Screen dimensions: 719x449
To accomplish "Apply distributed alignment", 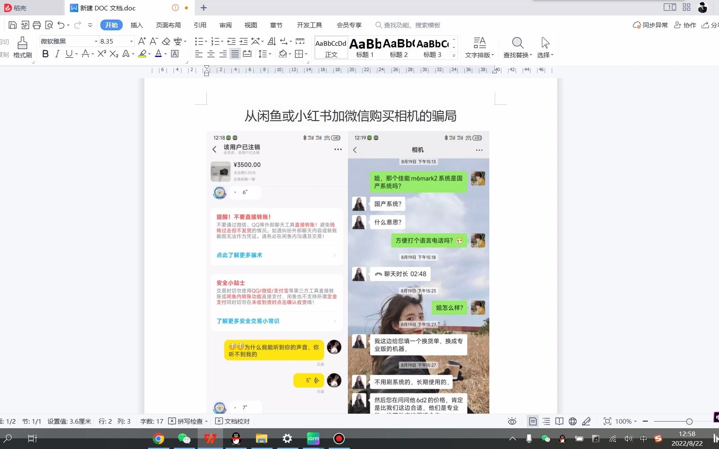I will tap(247, 54).
